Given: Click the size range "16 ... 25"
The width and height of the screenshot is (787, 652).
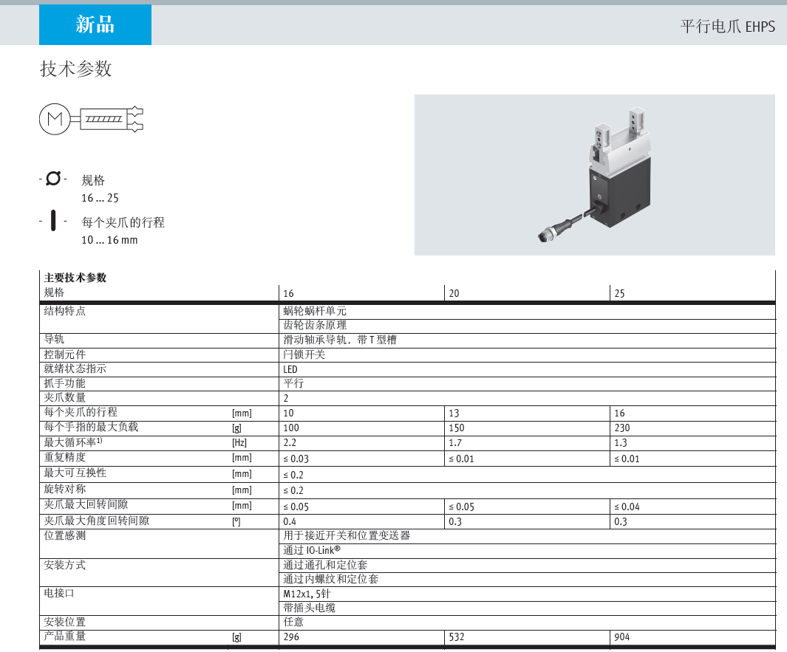Looking at the screenshot, I should [x=100, y=198].
